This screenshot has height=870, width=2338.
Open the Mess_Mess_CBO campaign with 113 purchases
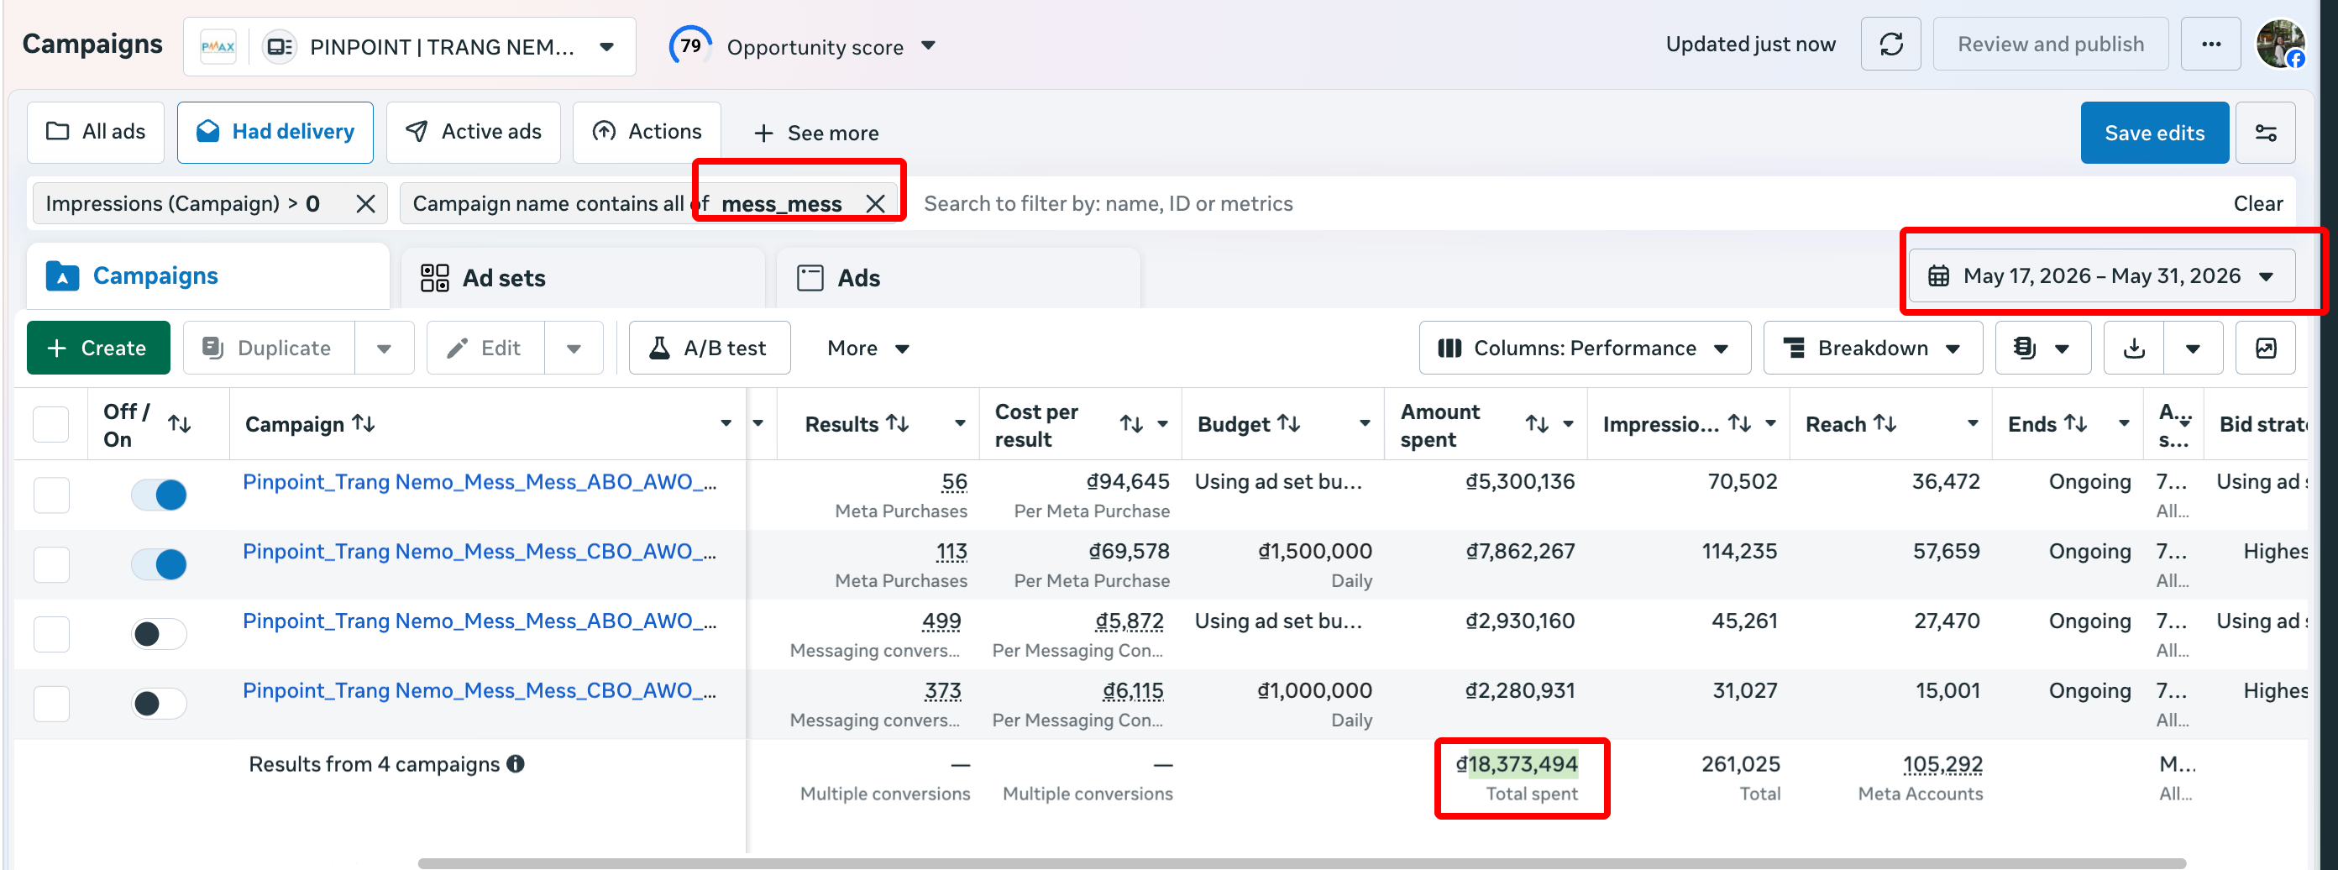pyautogui.click(x=480, y=552)
